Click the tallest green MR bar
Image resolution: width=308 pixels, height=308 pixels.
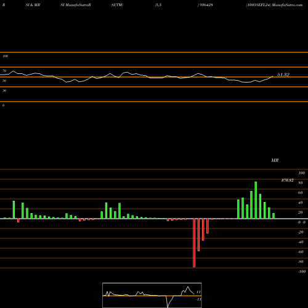pos(256,200)
